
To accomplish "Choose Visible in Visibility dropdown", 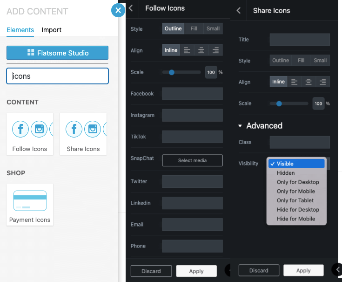I will (296, 164).
